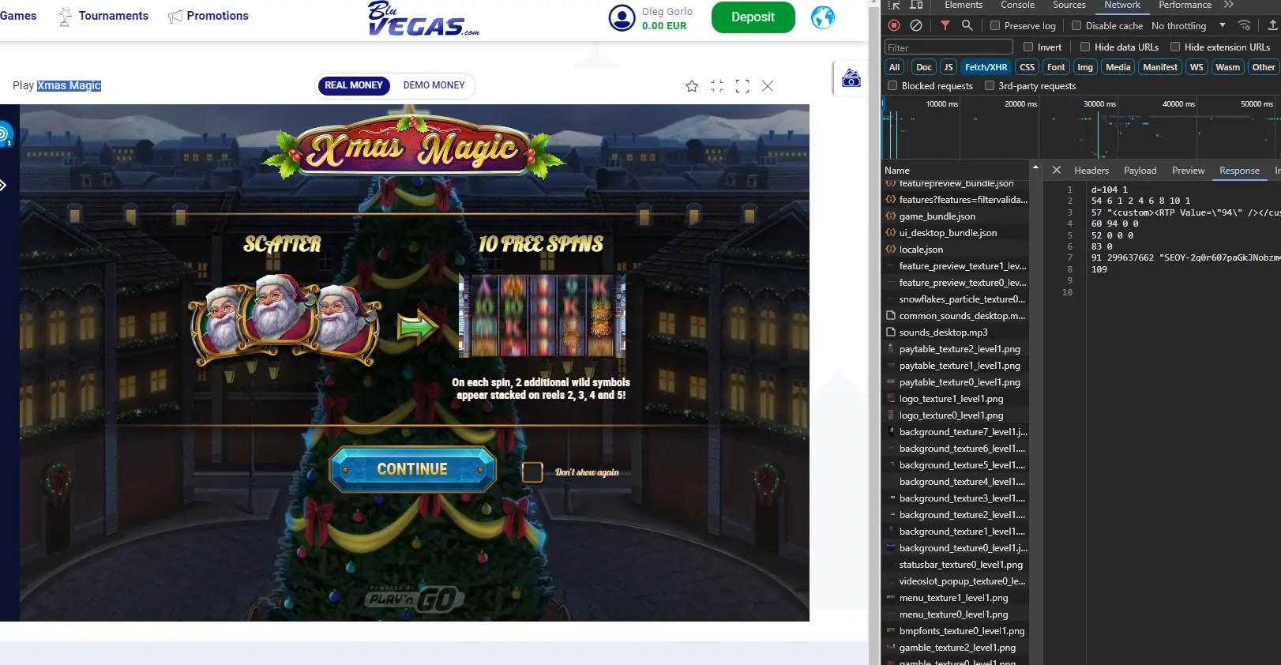1281x665 pixels.
Task: Toggle the device toolbar icon
Action: (x=916, y=5)
